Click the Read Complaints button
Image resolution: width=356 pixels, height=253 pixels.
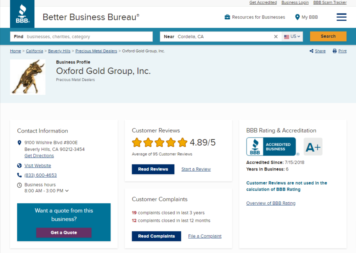pyautogui.click(x=157, y=236)
